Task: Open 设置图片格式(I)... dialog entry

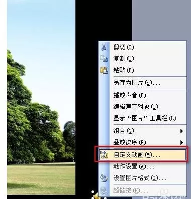Action: point(142,178)
